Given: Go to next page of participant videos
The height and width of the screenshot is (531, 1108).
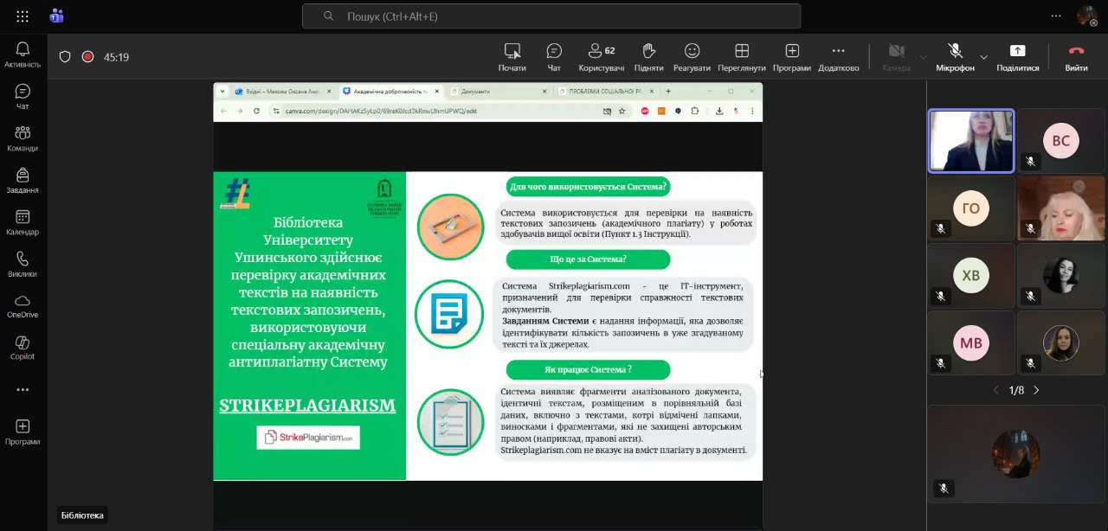Looking at the screenshot, I should 1036,390.
